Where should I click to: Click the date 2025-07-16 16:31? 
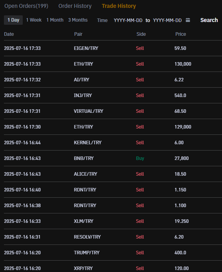tap(22, 237)
